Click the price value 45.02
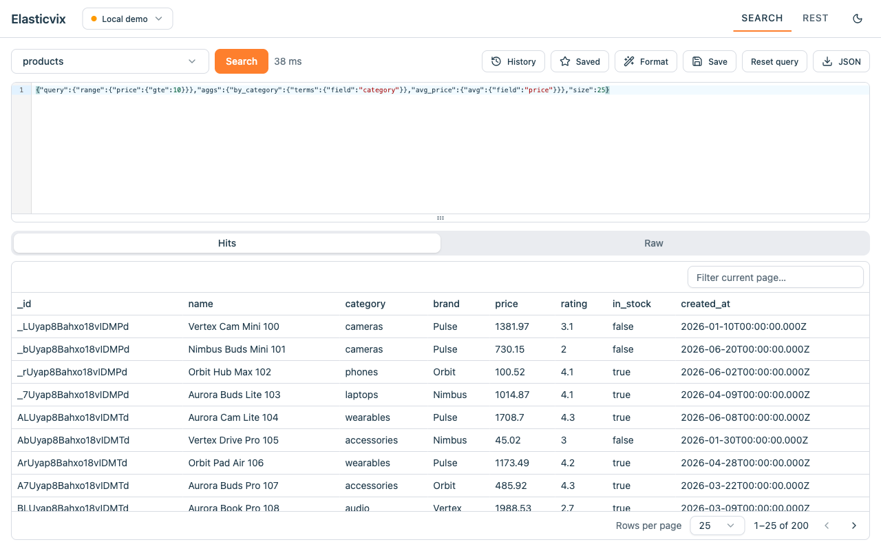 click(x=507, y=440)
